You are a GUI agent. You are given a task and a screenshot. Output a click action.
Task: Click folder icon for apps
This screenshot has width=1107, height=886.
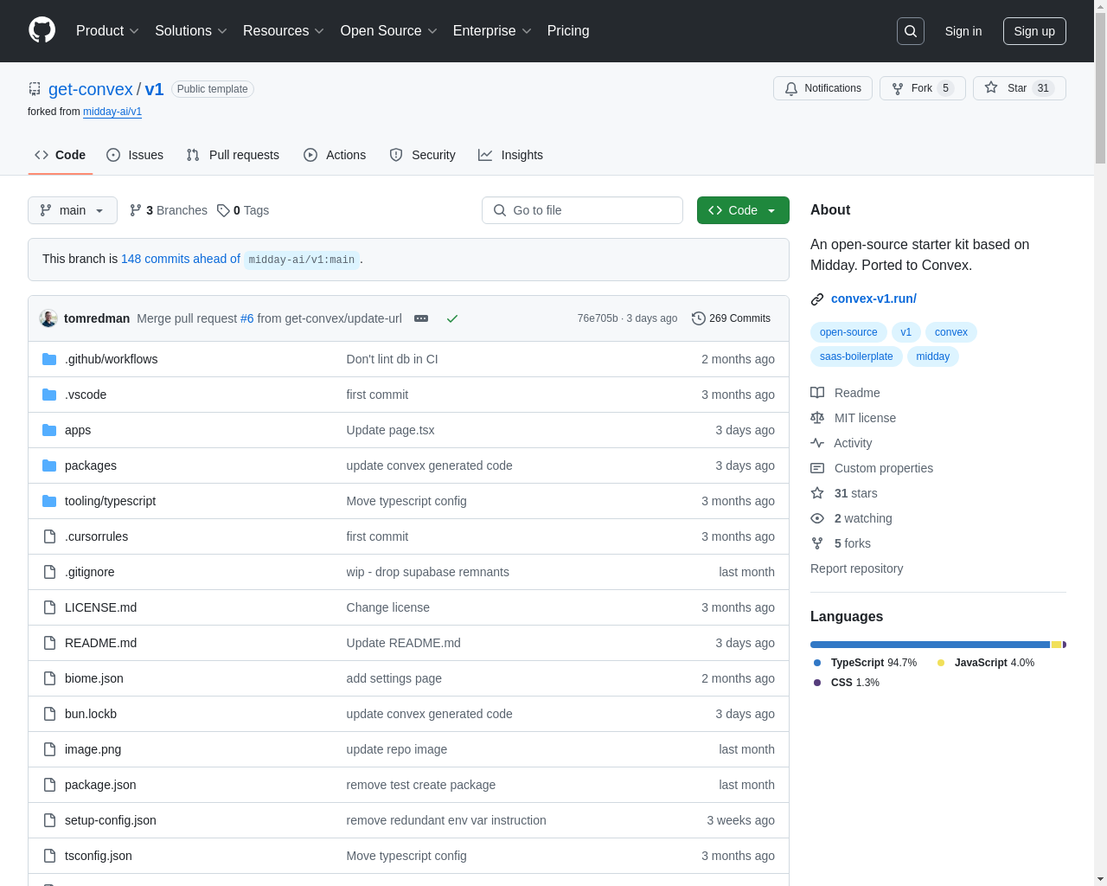49,430
